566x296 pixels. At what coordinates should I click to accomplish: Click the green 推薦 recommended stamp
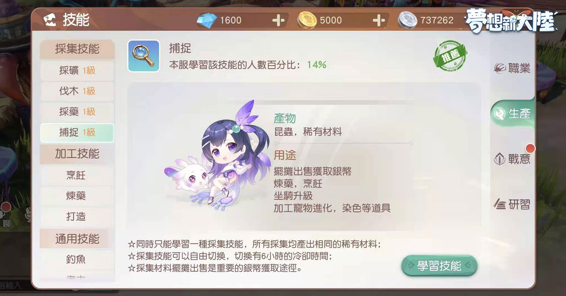coord(450,57)
